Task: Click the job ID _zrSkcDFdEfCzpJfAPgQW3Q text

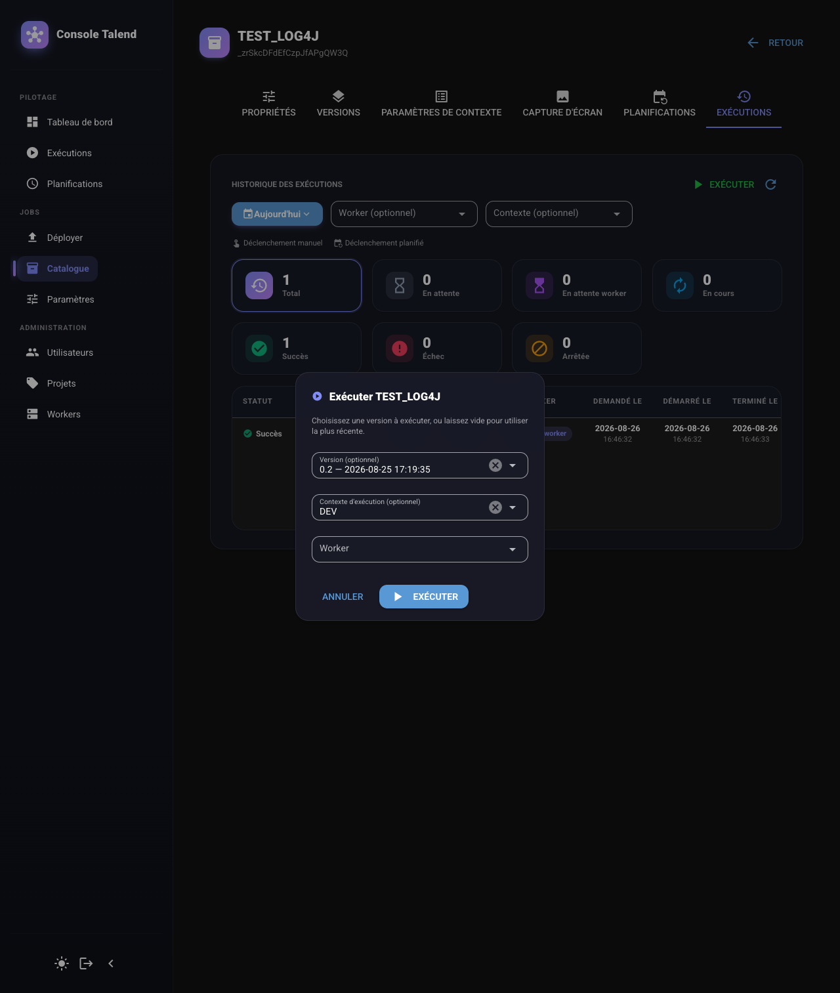Action: click(293, 53)
